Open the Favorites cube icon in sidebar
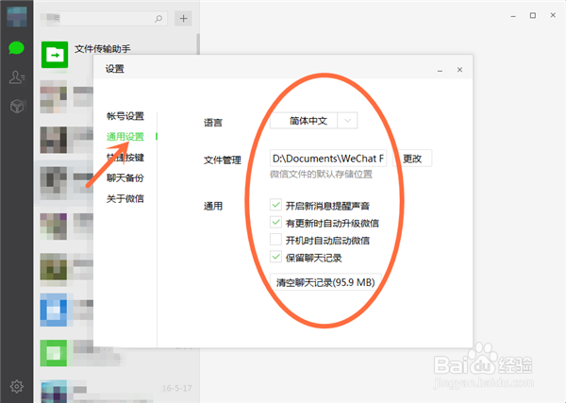The width and height of the screenshot is (566, 403). pos(17,106)
